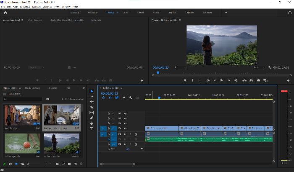Add marker in Program monitor

point(185,80)
